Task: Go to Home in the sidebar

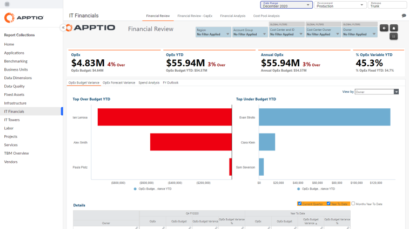Action: pos(9,45)
